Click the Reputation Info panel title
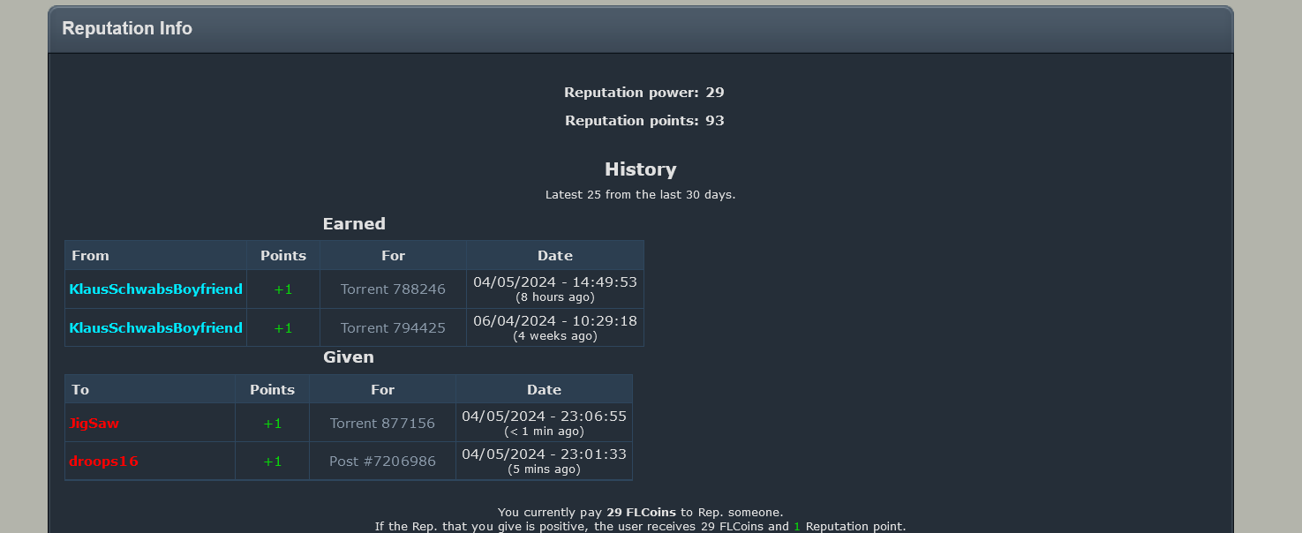This screenshot has height=533, width=1302. point(127,28)
